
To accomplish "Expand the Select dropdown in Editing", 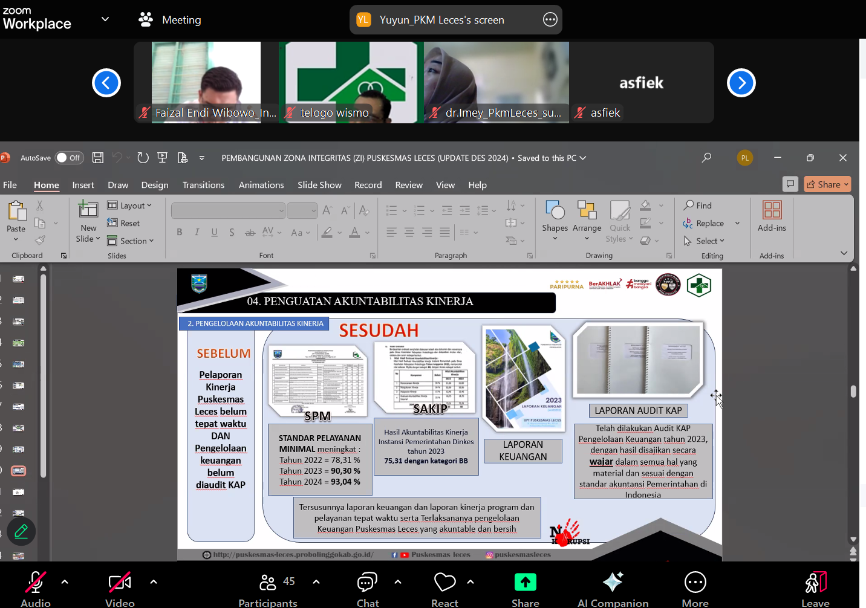I will [x=704, y=241].
